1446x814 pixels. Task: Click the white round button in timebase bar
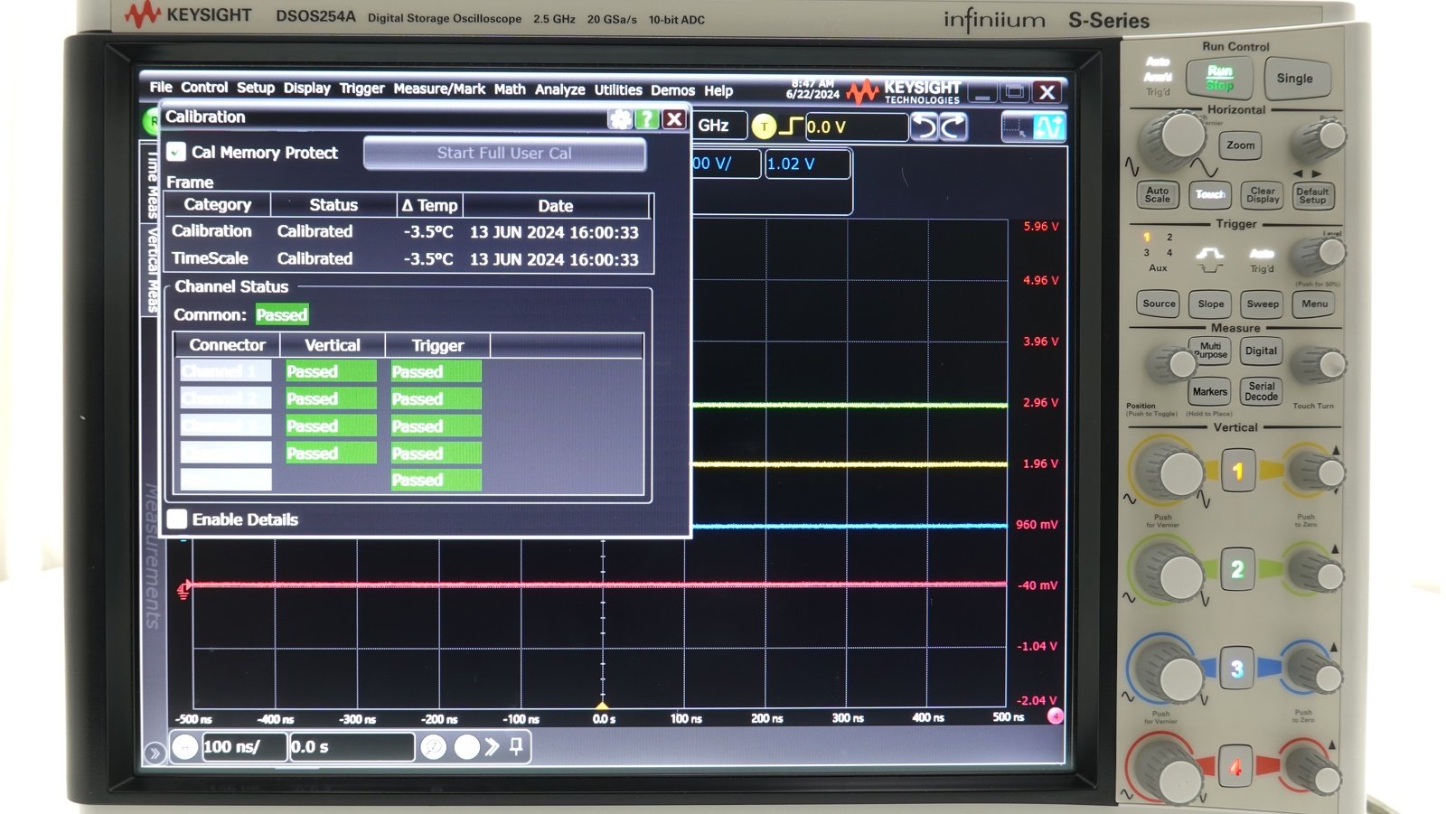click(x=467, y=747)
